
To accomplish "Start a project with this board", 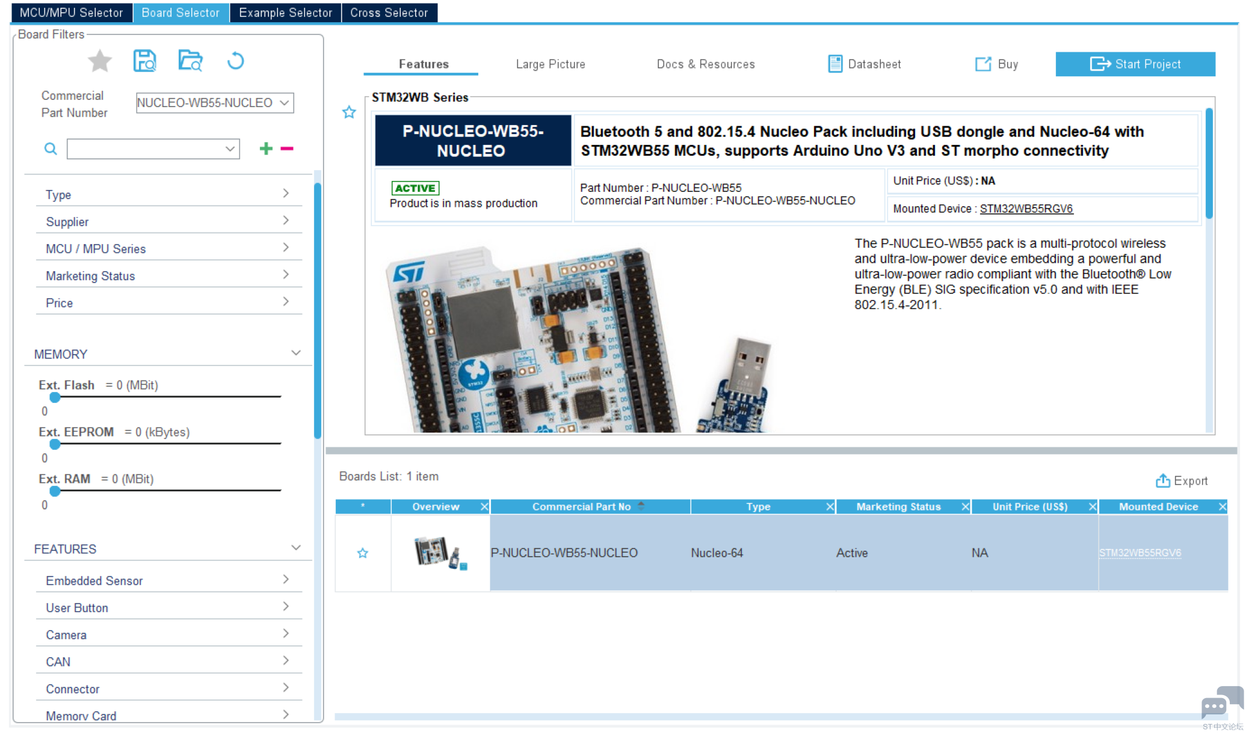I will pyautogui.click(x=1135, y=64).
